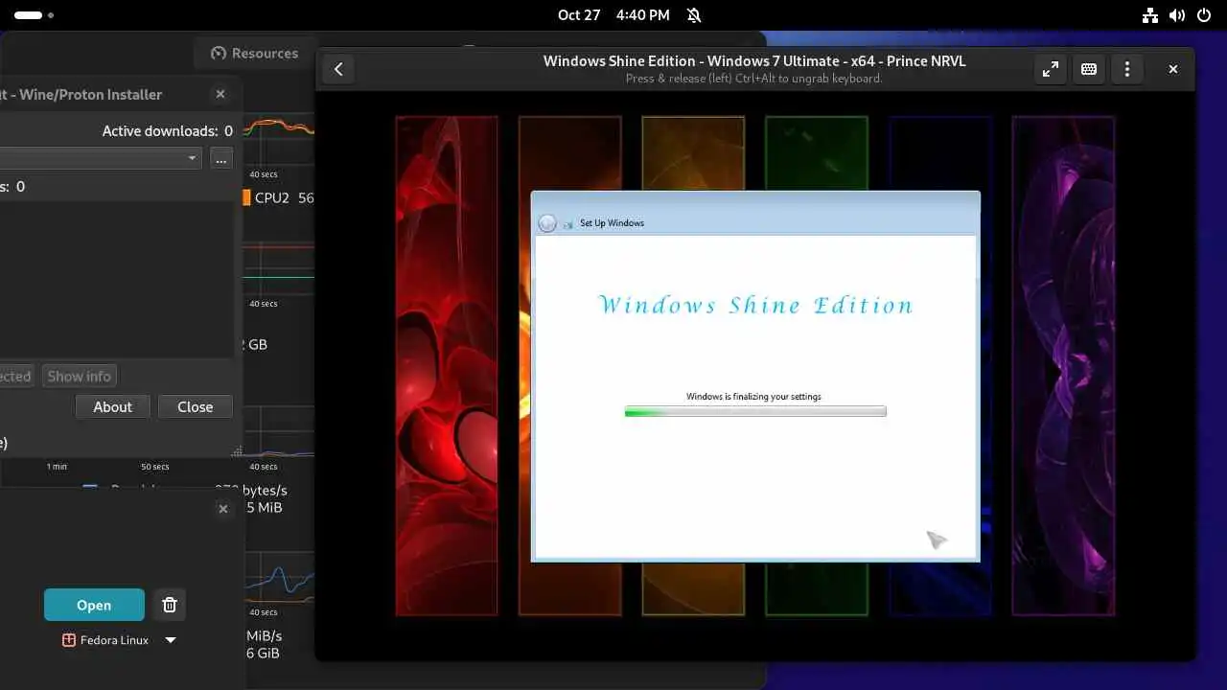1227x690 pixels.
Task: Click the 'Windows Shine Edition' heading
Action: (x=755, y=305)
